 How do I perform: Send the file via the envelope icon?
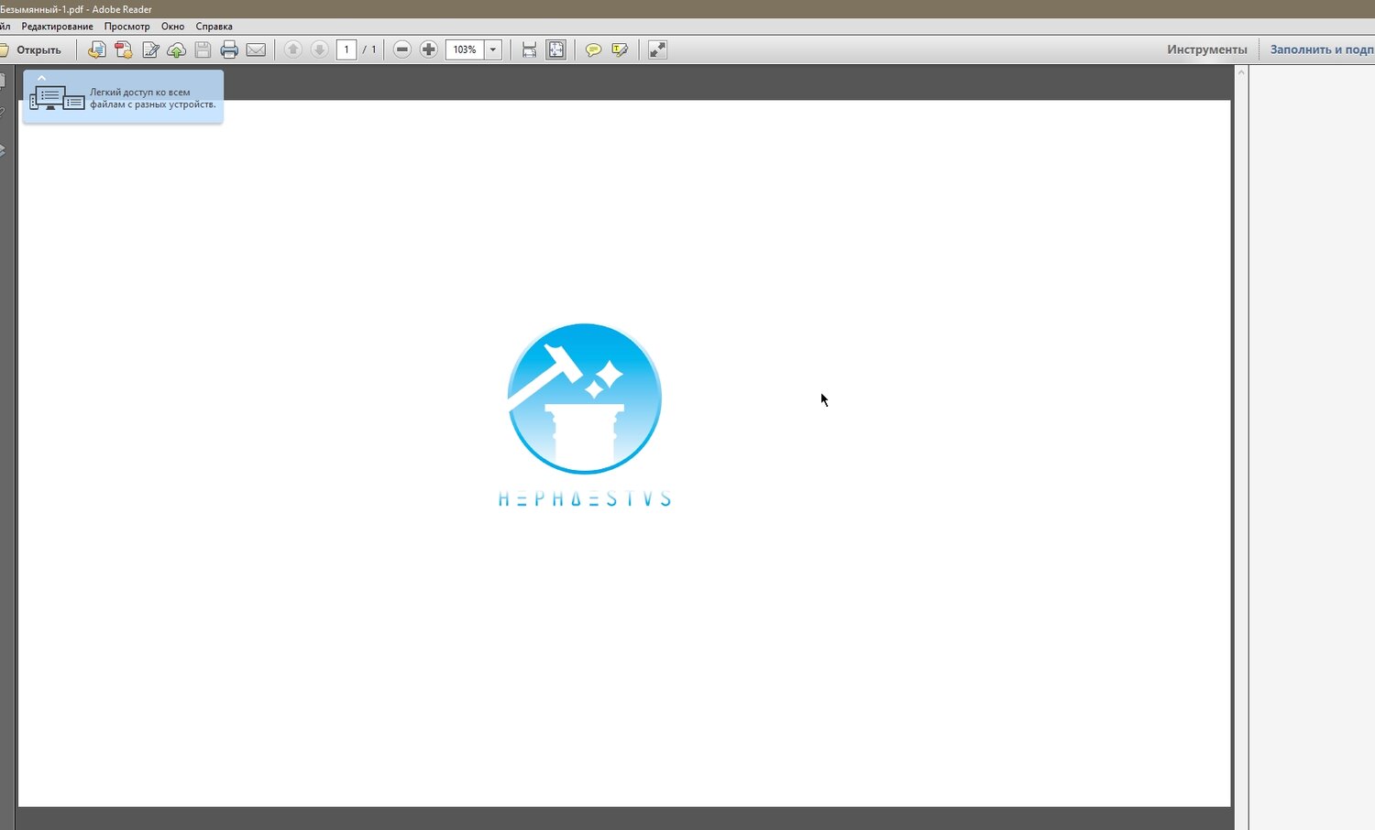tap(257, 49)
